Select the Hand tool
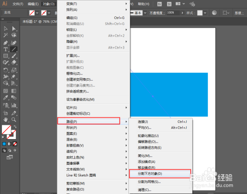247x194 pixels. click(x=6, y=120)
